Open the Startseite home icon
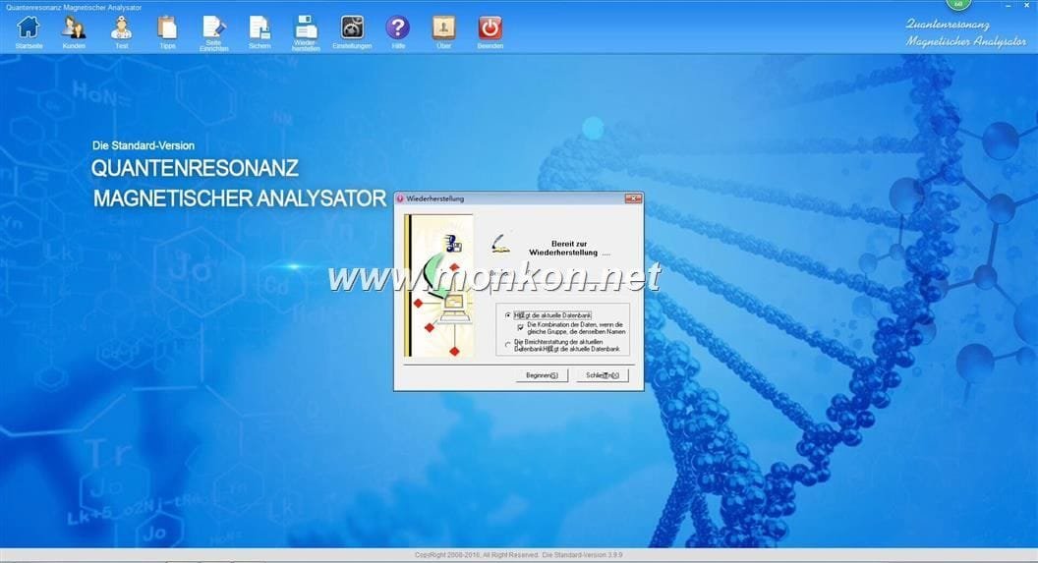The width and height of the screenshot is (1038, 563). coord(29,28)
